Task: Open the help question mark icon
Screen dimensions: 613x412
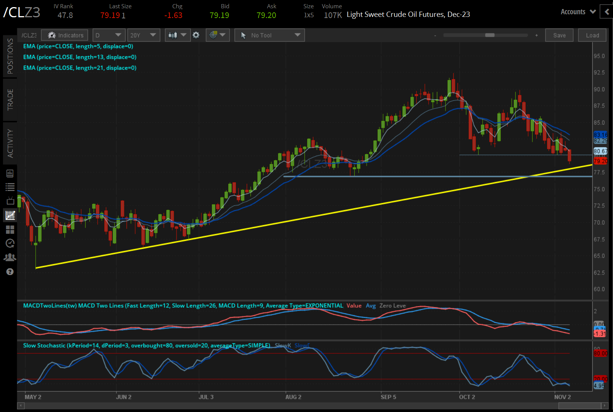Action: [x=10, y=271]
